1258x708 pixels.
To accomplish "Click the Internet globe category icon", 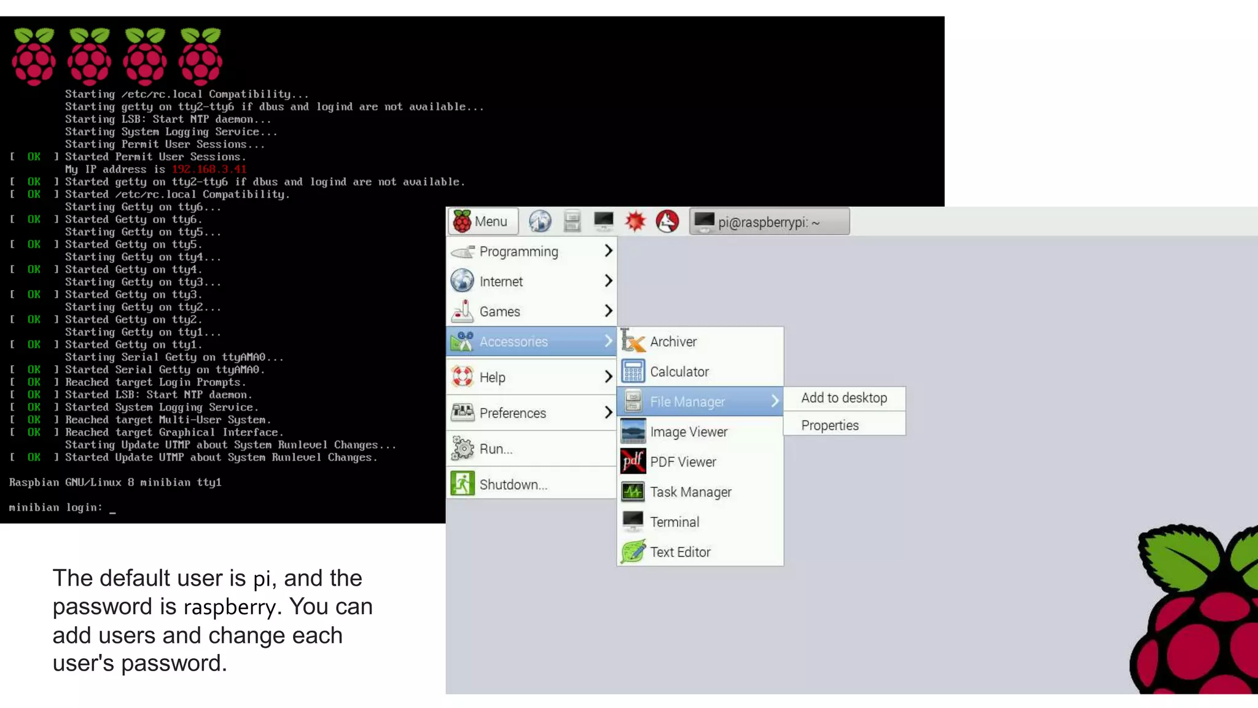I will tap(462, 281).
